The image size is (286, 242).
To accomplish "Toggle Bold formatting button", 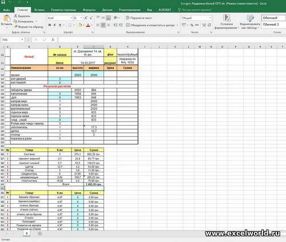I will pos(50,25).
